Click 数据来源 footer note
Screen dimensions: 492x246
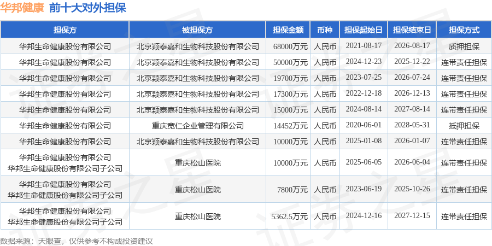(x=76, y=241)
